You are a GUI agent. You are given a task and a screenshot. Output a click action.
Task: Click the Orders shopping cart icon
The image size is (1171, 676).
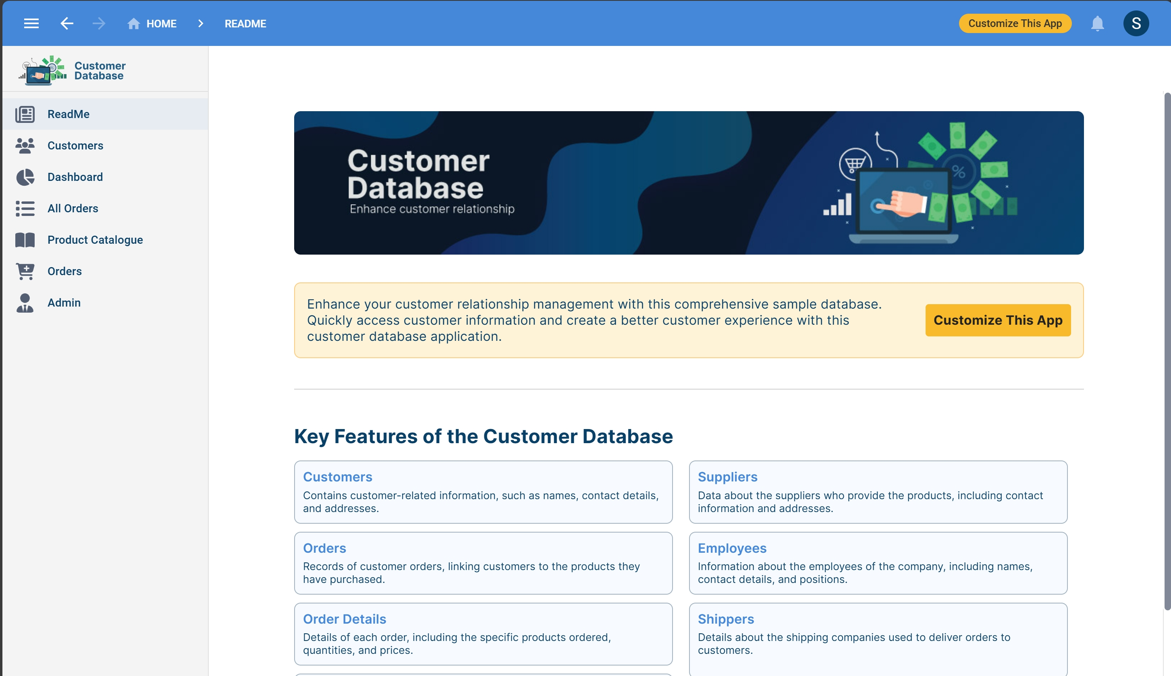pos(25,271)
